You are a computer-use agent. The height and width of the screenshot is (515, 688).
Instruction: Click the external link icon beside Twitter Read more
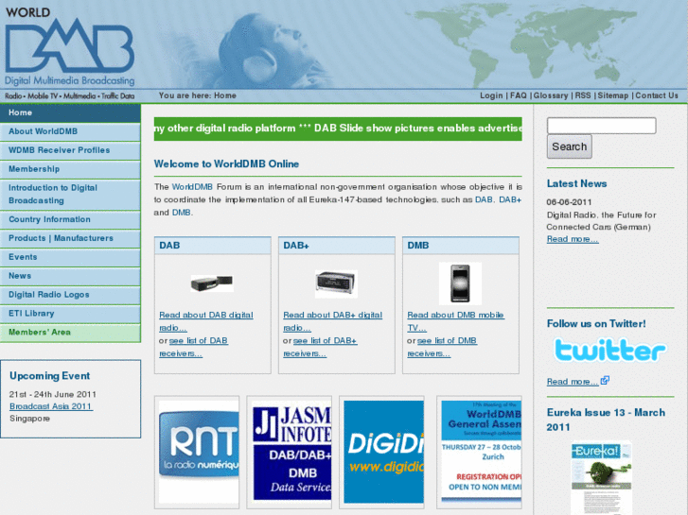[x=605, y=381]
